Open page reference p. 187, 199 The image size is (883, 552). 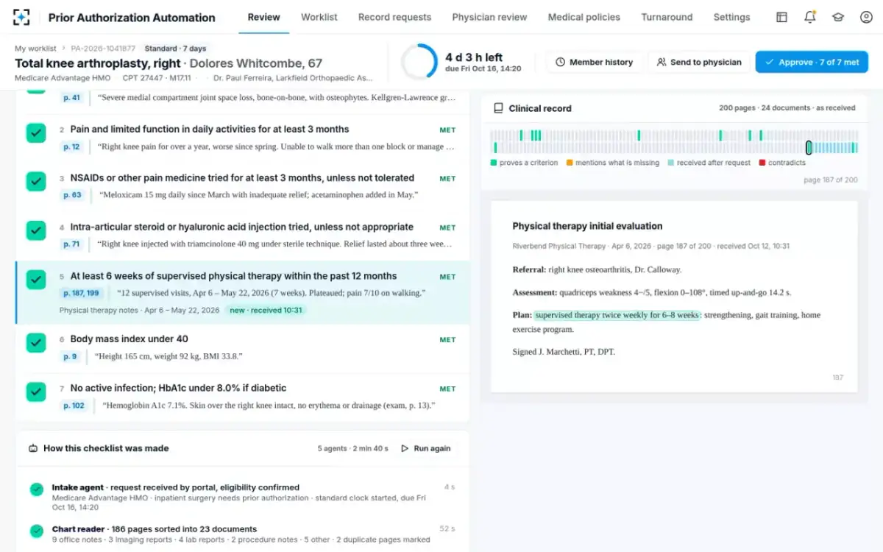coord(82,293)
